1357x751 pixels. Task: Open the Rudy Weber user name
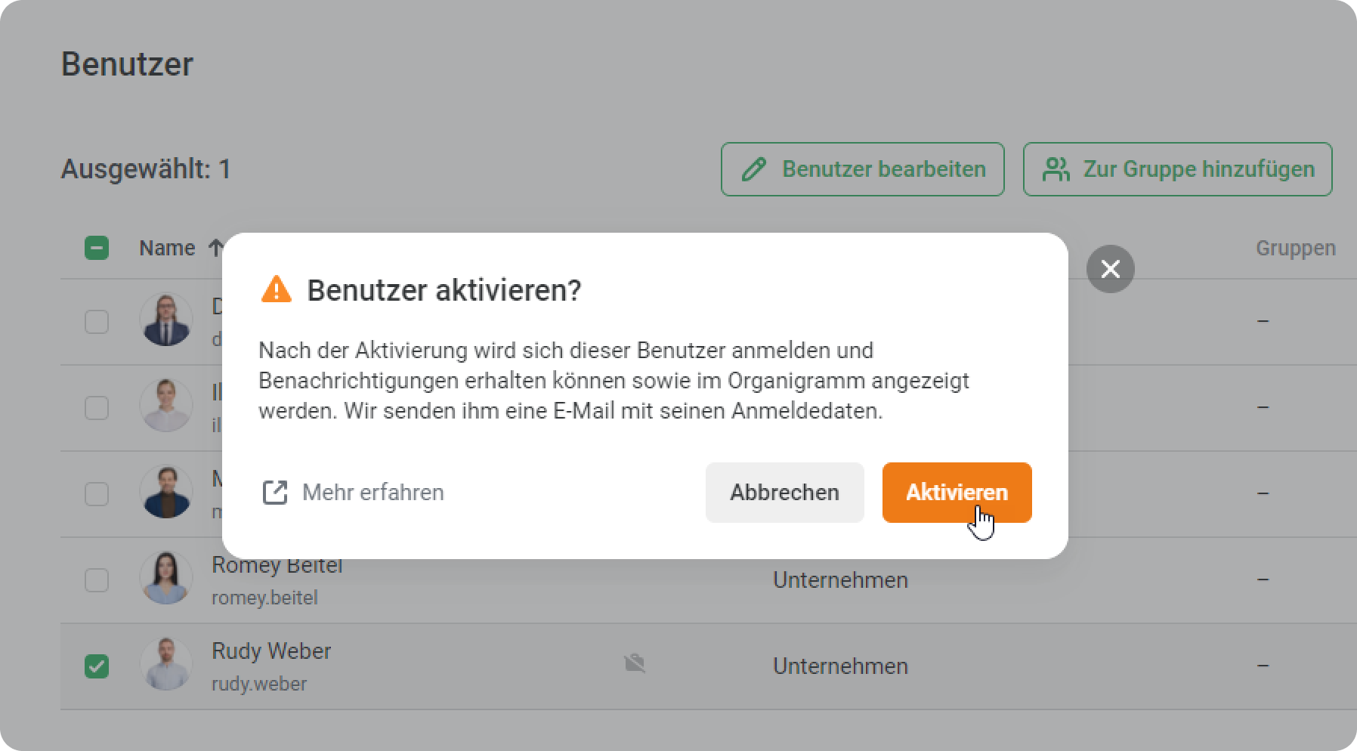click(x=271, y=651)
